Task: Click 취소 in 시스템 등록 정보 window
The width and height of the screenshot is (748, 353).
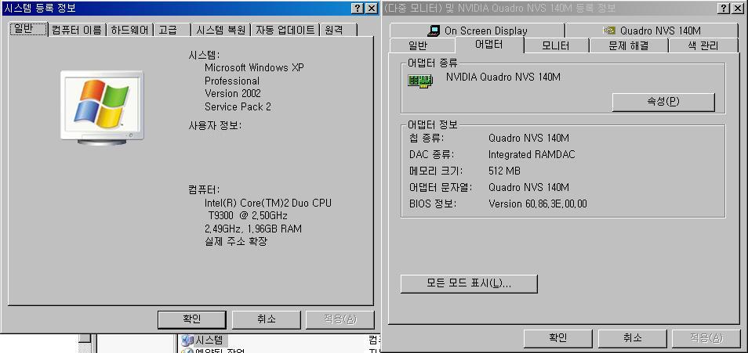Action: (266, 319)
